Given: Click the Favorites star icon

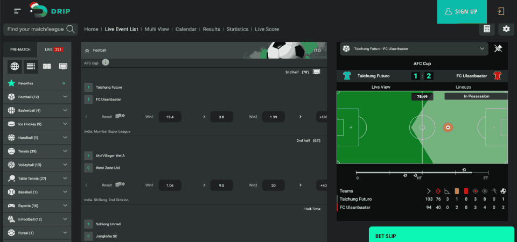Looking at the screenshot, I should click(x=11, y=83).
